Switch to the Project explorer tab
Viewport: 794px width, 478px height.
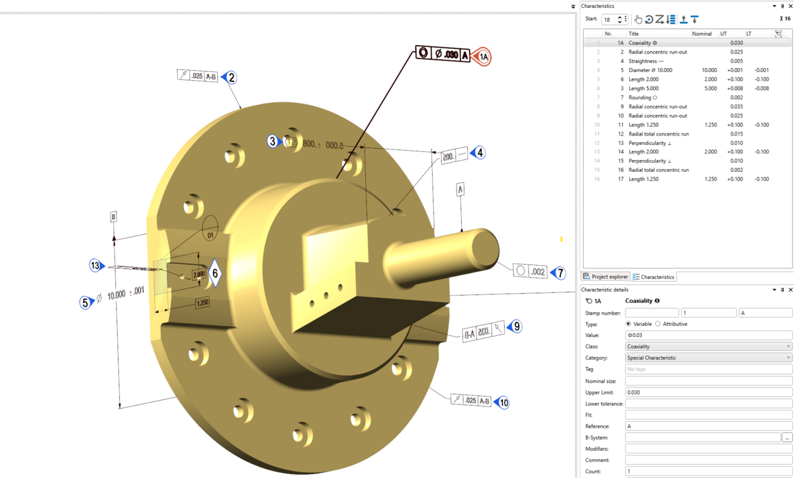pyautogui.click(x=605, y=276)
